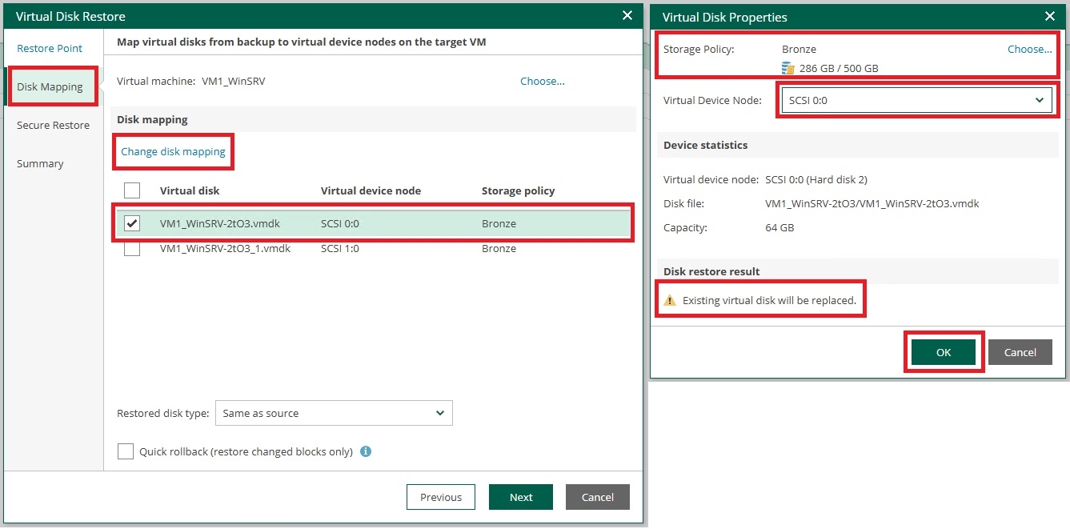The image size is (1070, 529).
Task: Click the 64 GB capacity value
Action: 779,227
